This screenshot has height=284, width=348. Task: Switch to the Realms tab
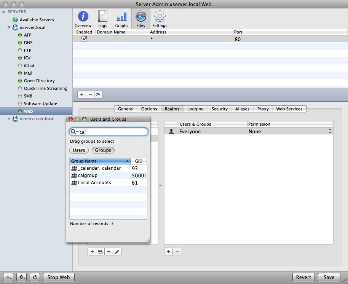(x=172, y=109)
